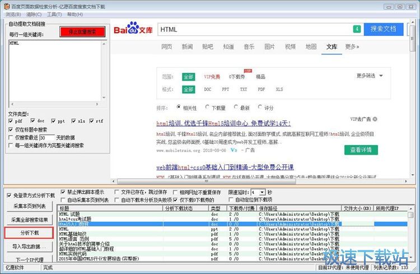
Task: Click the red 停止批量搜索 button
Action: 82,32
